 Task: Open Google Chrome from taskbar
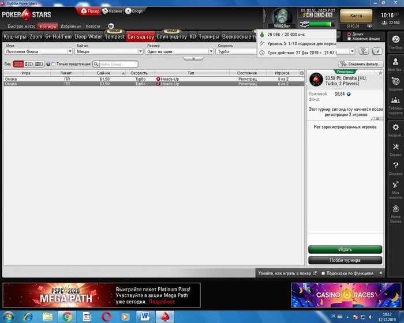67,317
